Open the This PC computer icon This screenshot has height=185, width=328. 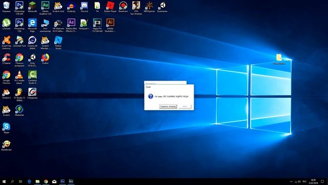coord(45,25)
